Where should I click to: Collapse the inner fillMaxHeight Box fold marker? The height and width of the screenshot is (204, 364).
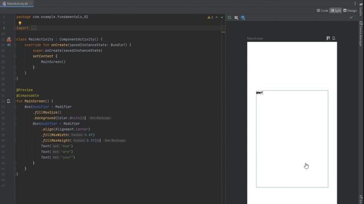[15, 141]
